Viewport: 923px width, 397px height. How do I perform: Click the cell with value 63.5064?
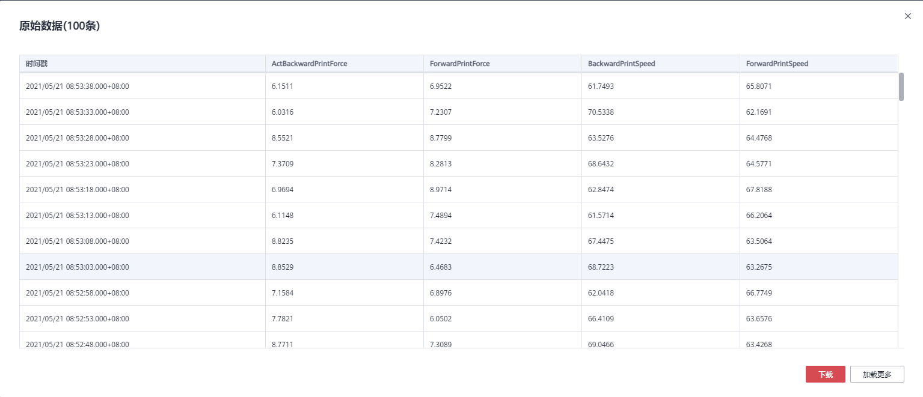click(x=819, y=241)
